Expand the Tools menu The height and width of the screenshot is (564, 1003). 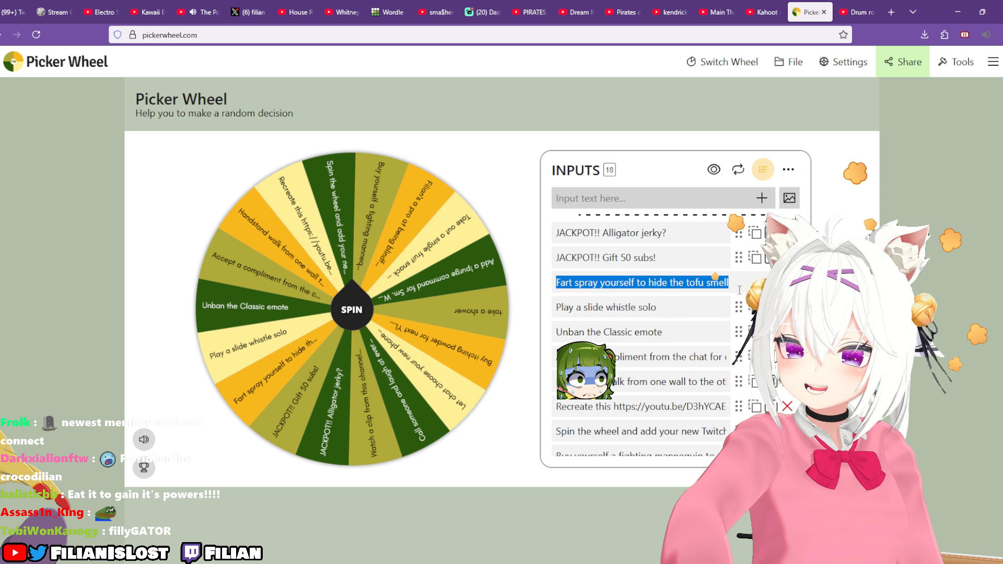click(955, 62)
